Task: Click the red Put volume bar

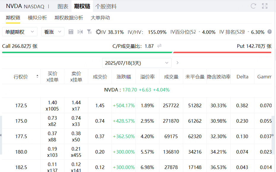Action: 222,52
